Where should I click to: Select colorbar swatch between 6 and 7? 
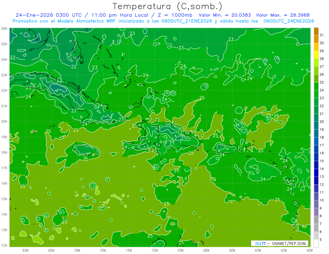(x=316, y=228)
